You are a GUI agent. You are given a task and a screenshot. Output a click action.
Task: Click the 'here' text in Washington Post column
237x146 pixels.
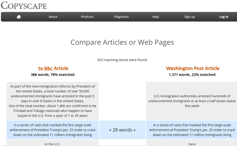[192, 144]
